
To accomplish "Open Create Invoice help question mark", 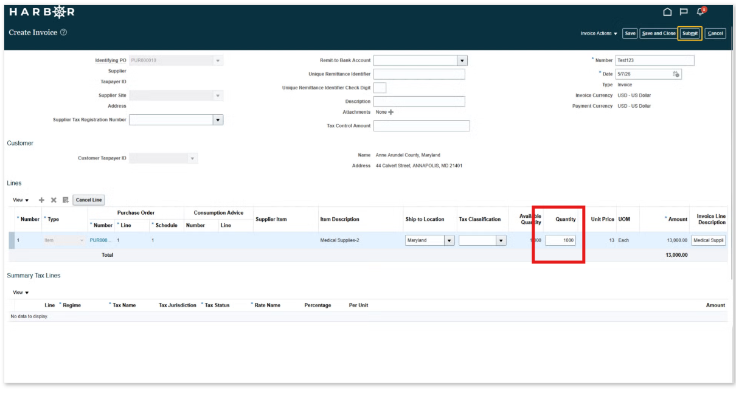I will [63, 32].
